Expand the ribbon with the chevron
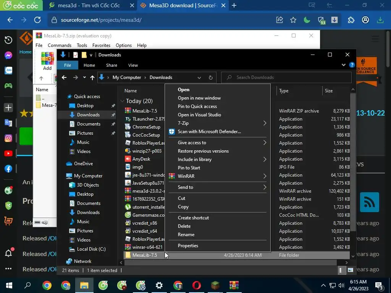 pyautogui.click(x=343, y=65)
